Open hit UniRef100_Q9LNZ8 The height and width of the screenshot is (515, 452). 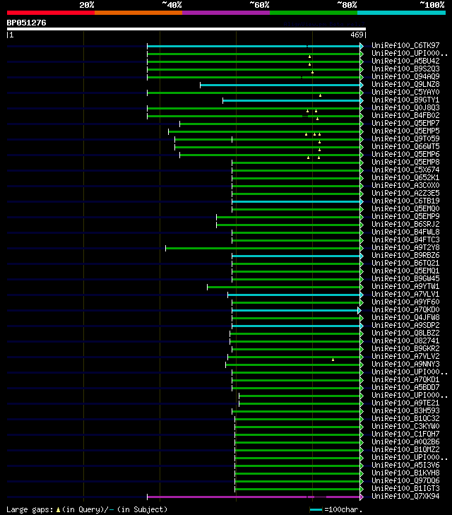[x=405, y=84]
